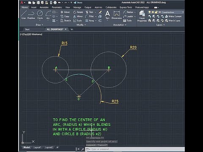The image size is (203, 152).
Task: Click the Hatch tool icon
Action: pos(54,21)
